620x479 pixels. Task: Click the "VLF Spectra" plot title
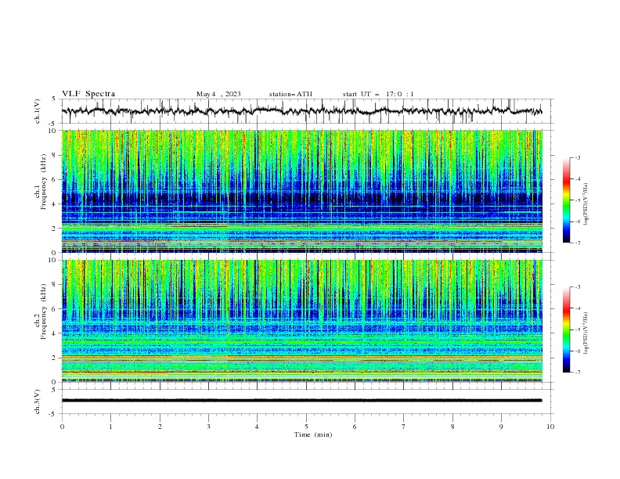(x=88, y=94)
